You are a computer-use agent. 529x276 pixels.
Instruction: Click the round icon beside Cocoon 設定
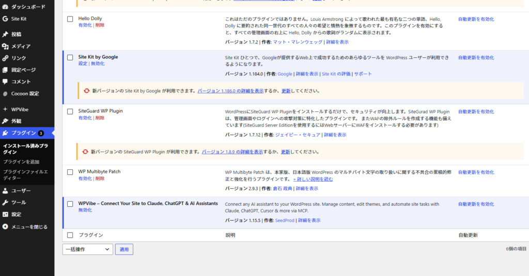pyautogui.click(x=5, y=94)
